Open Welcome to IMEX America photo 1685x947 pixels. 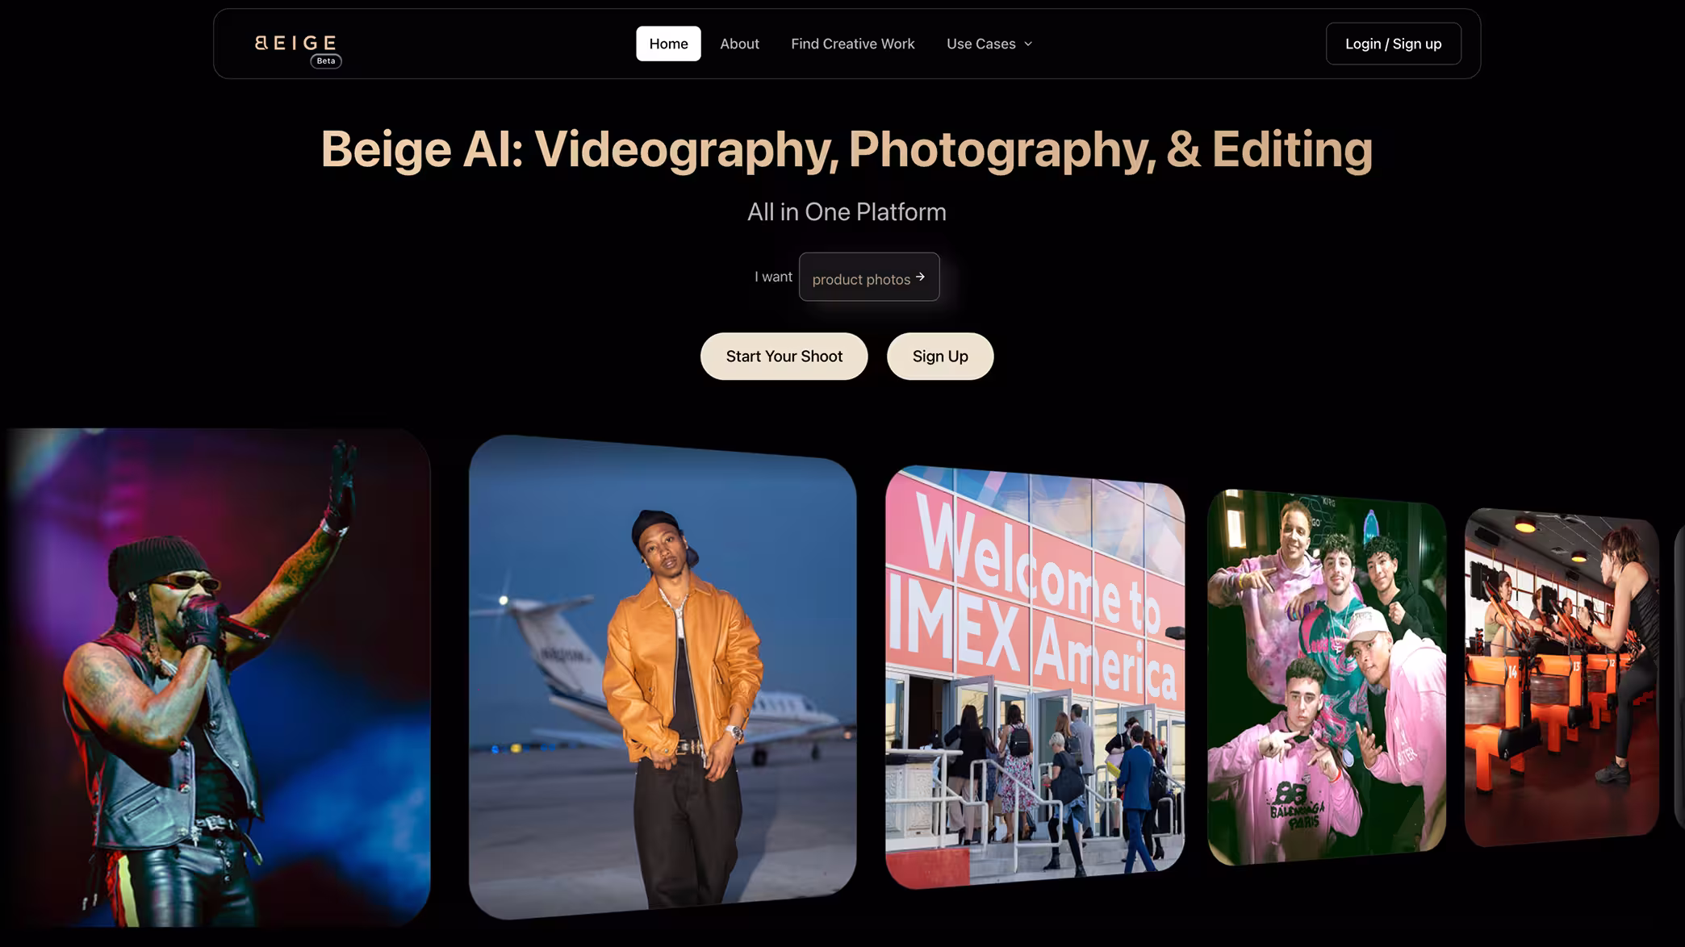pyautogui.click(x=1035, y=677)
